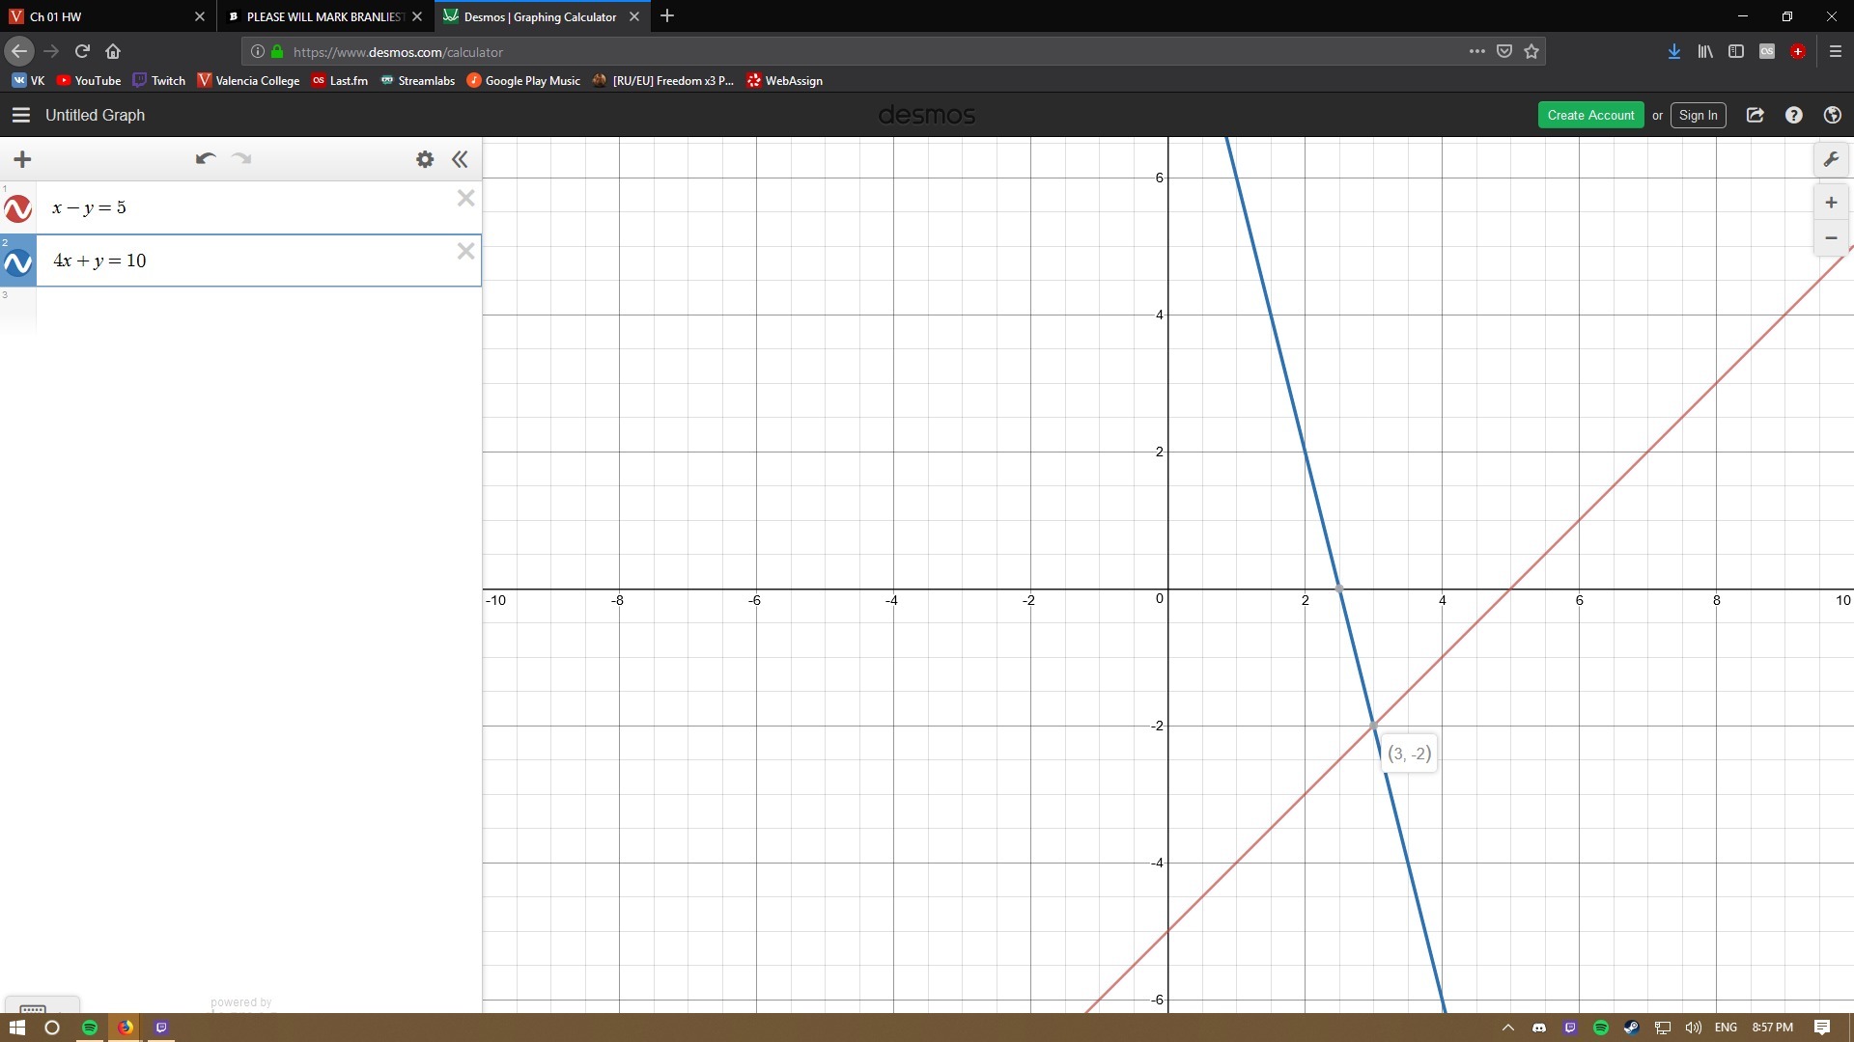Zoom out on the graph
1854x1042 pixels.
[x=1831, y=238]
